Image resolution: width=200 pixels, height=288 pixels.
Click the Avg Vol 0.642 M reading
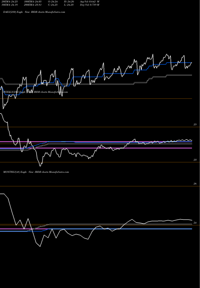[90, 2]
